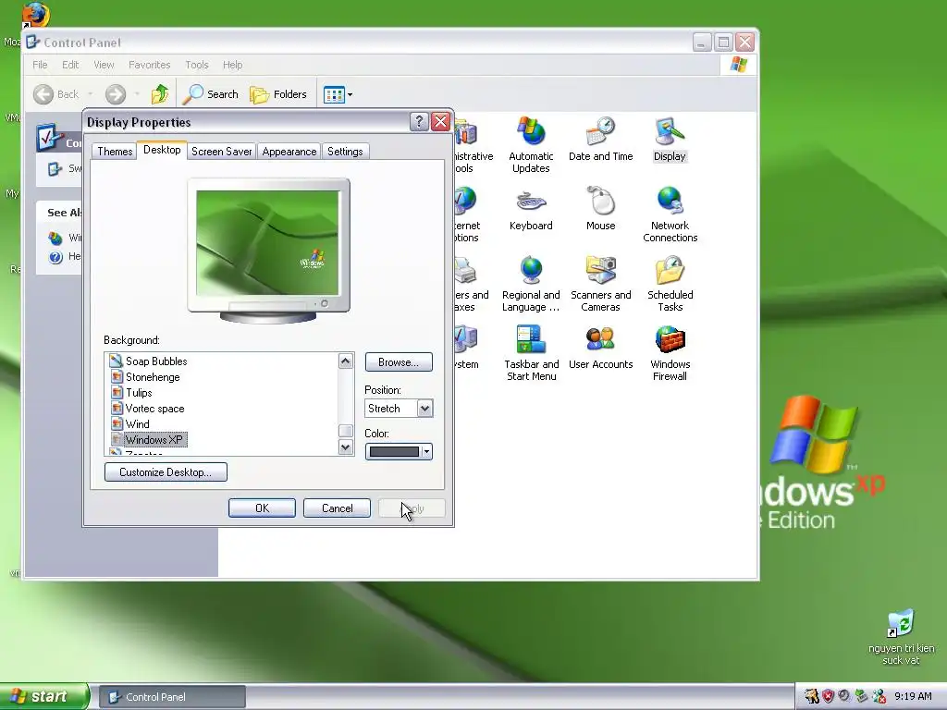Image resolution: width=947 pixels, height=710 pixels.
Task: Open the Windows Firewall icon
Action: (670, 353)
